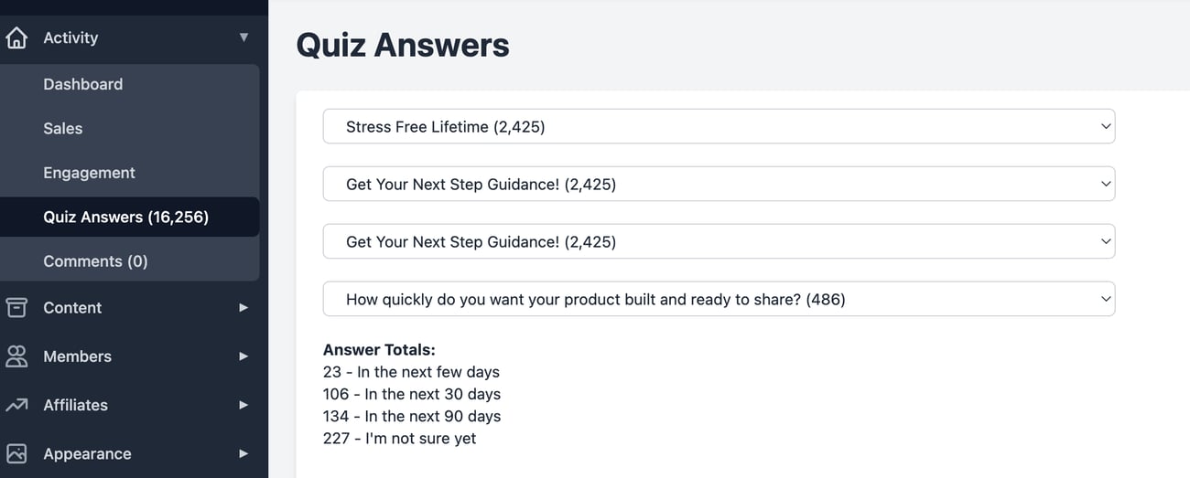The height and width of the screenshot is (478, 1190).
Task: Open the Stress Free Lifetime dropdown
Action: (719, 127)
